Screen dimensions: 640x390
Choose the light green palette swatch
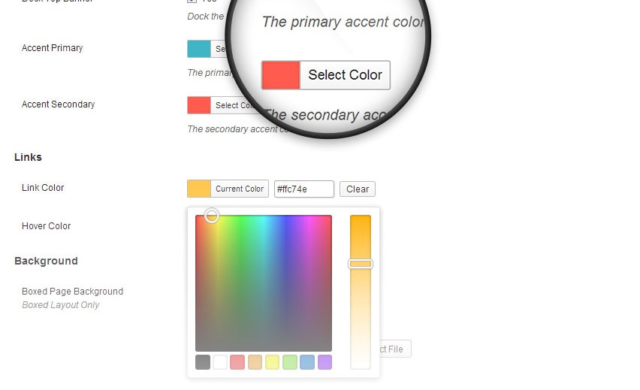pyautogui.click(x=290, y=362)
